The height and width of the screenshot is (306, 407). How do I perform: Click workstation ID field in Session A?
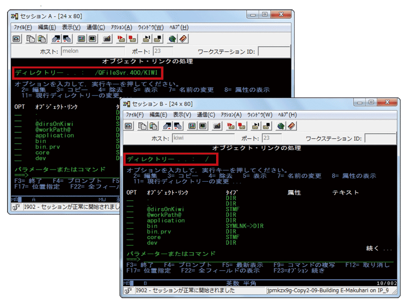pyautogui.click(x=274, y=51)
